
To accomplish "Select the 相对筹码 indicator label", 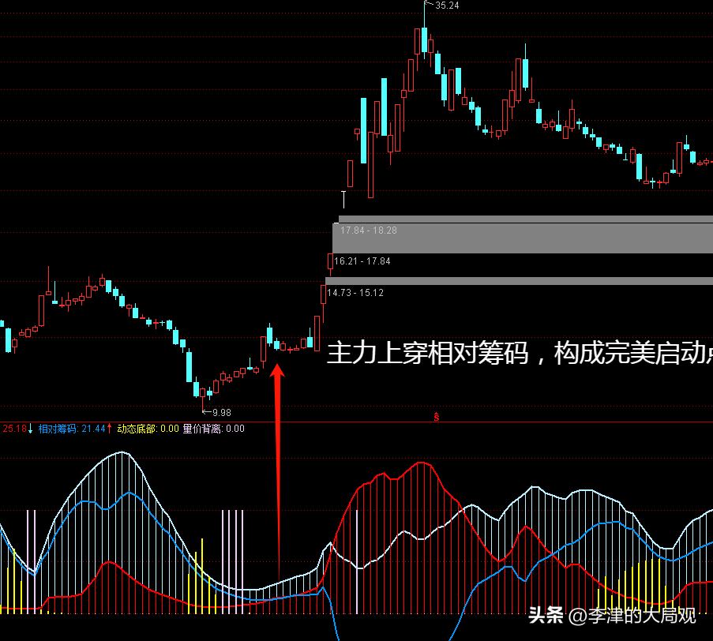I will coord(58,429).
